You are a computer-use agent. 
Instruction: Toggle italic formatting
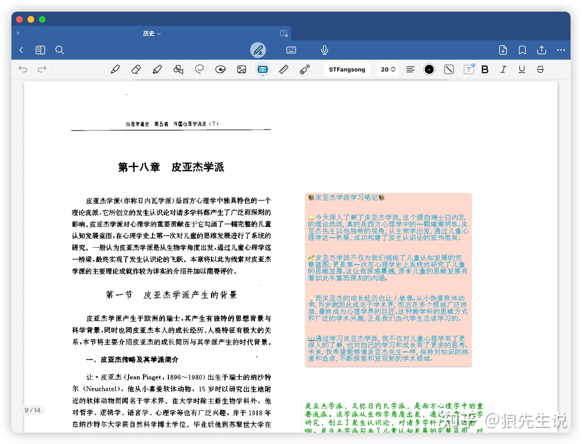[x=503, y=69]
